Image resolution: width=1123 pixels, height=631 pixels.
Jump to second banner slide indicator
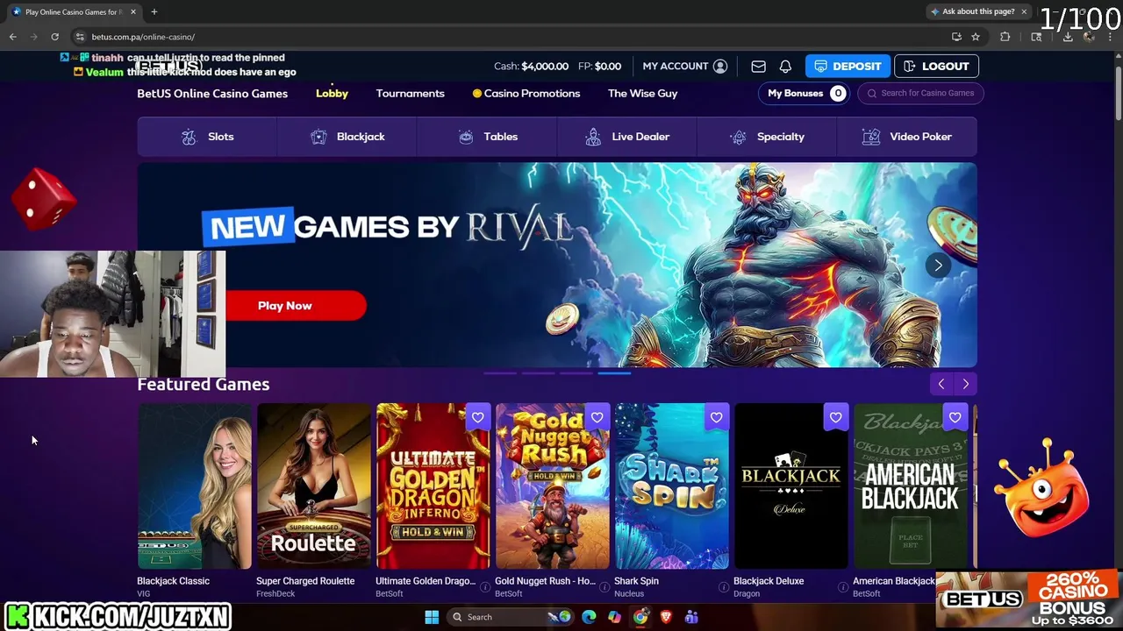point(538,372)
